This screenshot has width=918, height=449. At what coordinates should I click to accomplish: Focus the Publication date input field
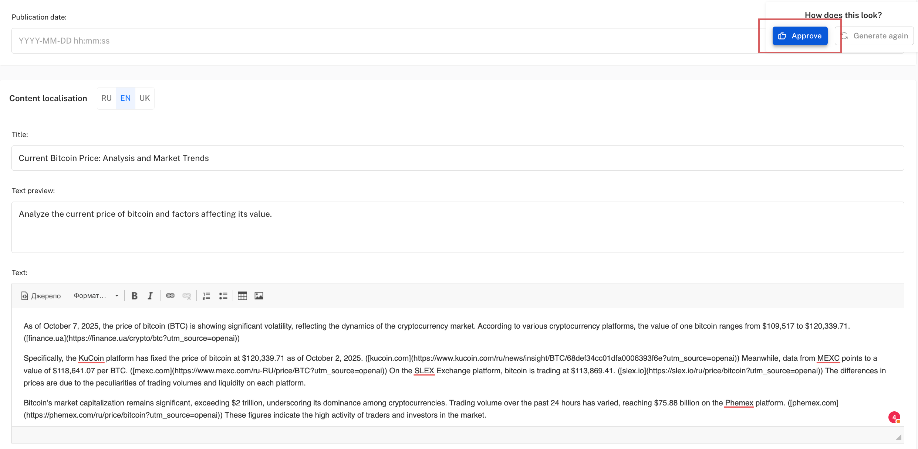click(370, 41)
